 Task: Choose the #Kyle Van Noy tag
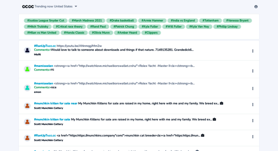pos(199,26)
